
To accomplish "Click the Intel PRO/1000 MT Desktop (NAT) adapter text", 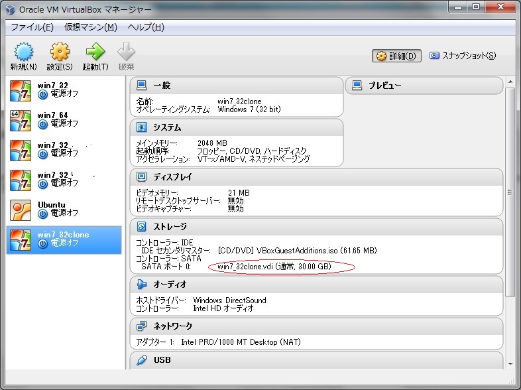I will (x=241, y=342).
